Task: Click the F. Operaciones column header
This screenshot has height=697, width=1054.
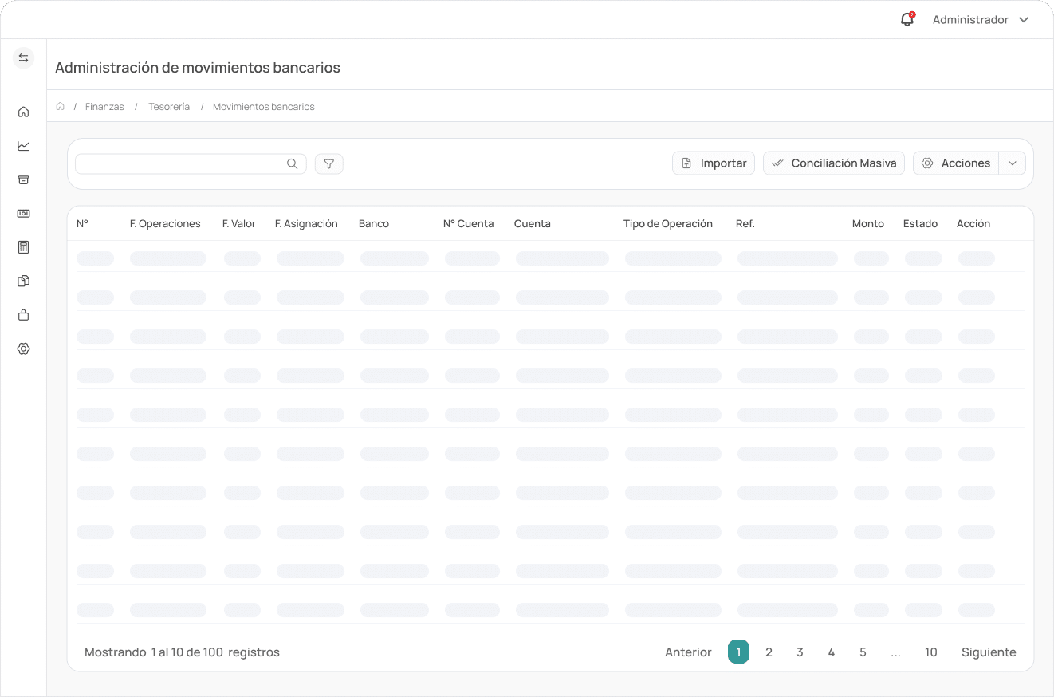Action: point(165,223)
